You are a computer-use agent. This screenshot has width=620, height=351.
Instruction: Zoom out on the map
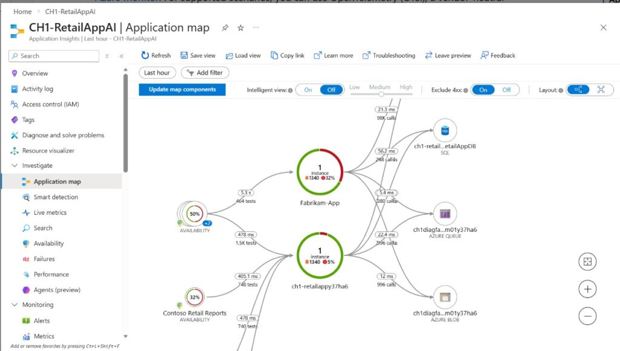(587, 317)
